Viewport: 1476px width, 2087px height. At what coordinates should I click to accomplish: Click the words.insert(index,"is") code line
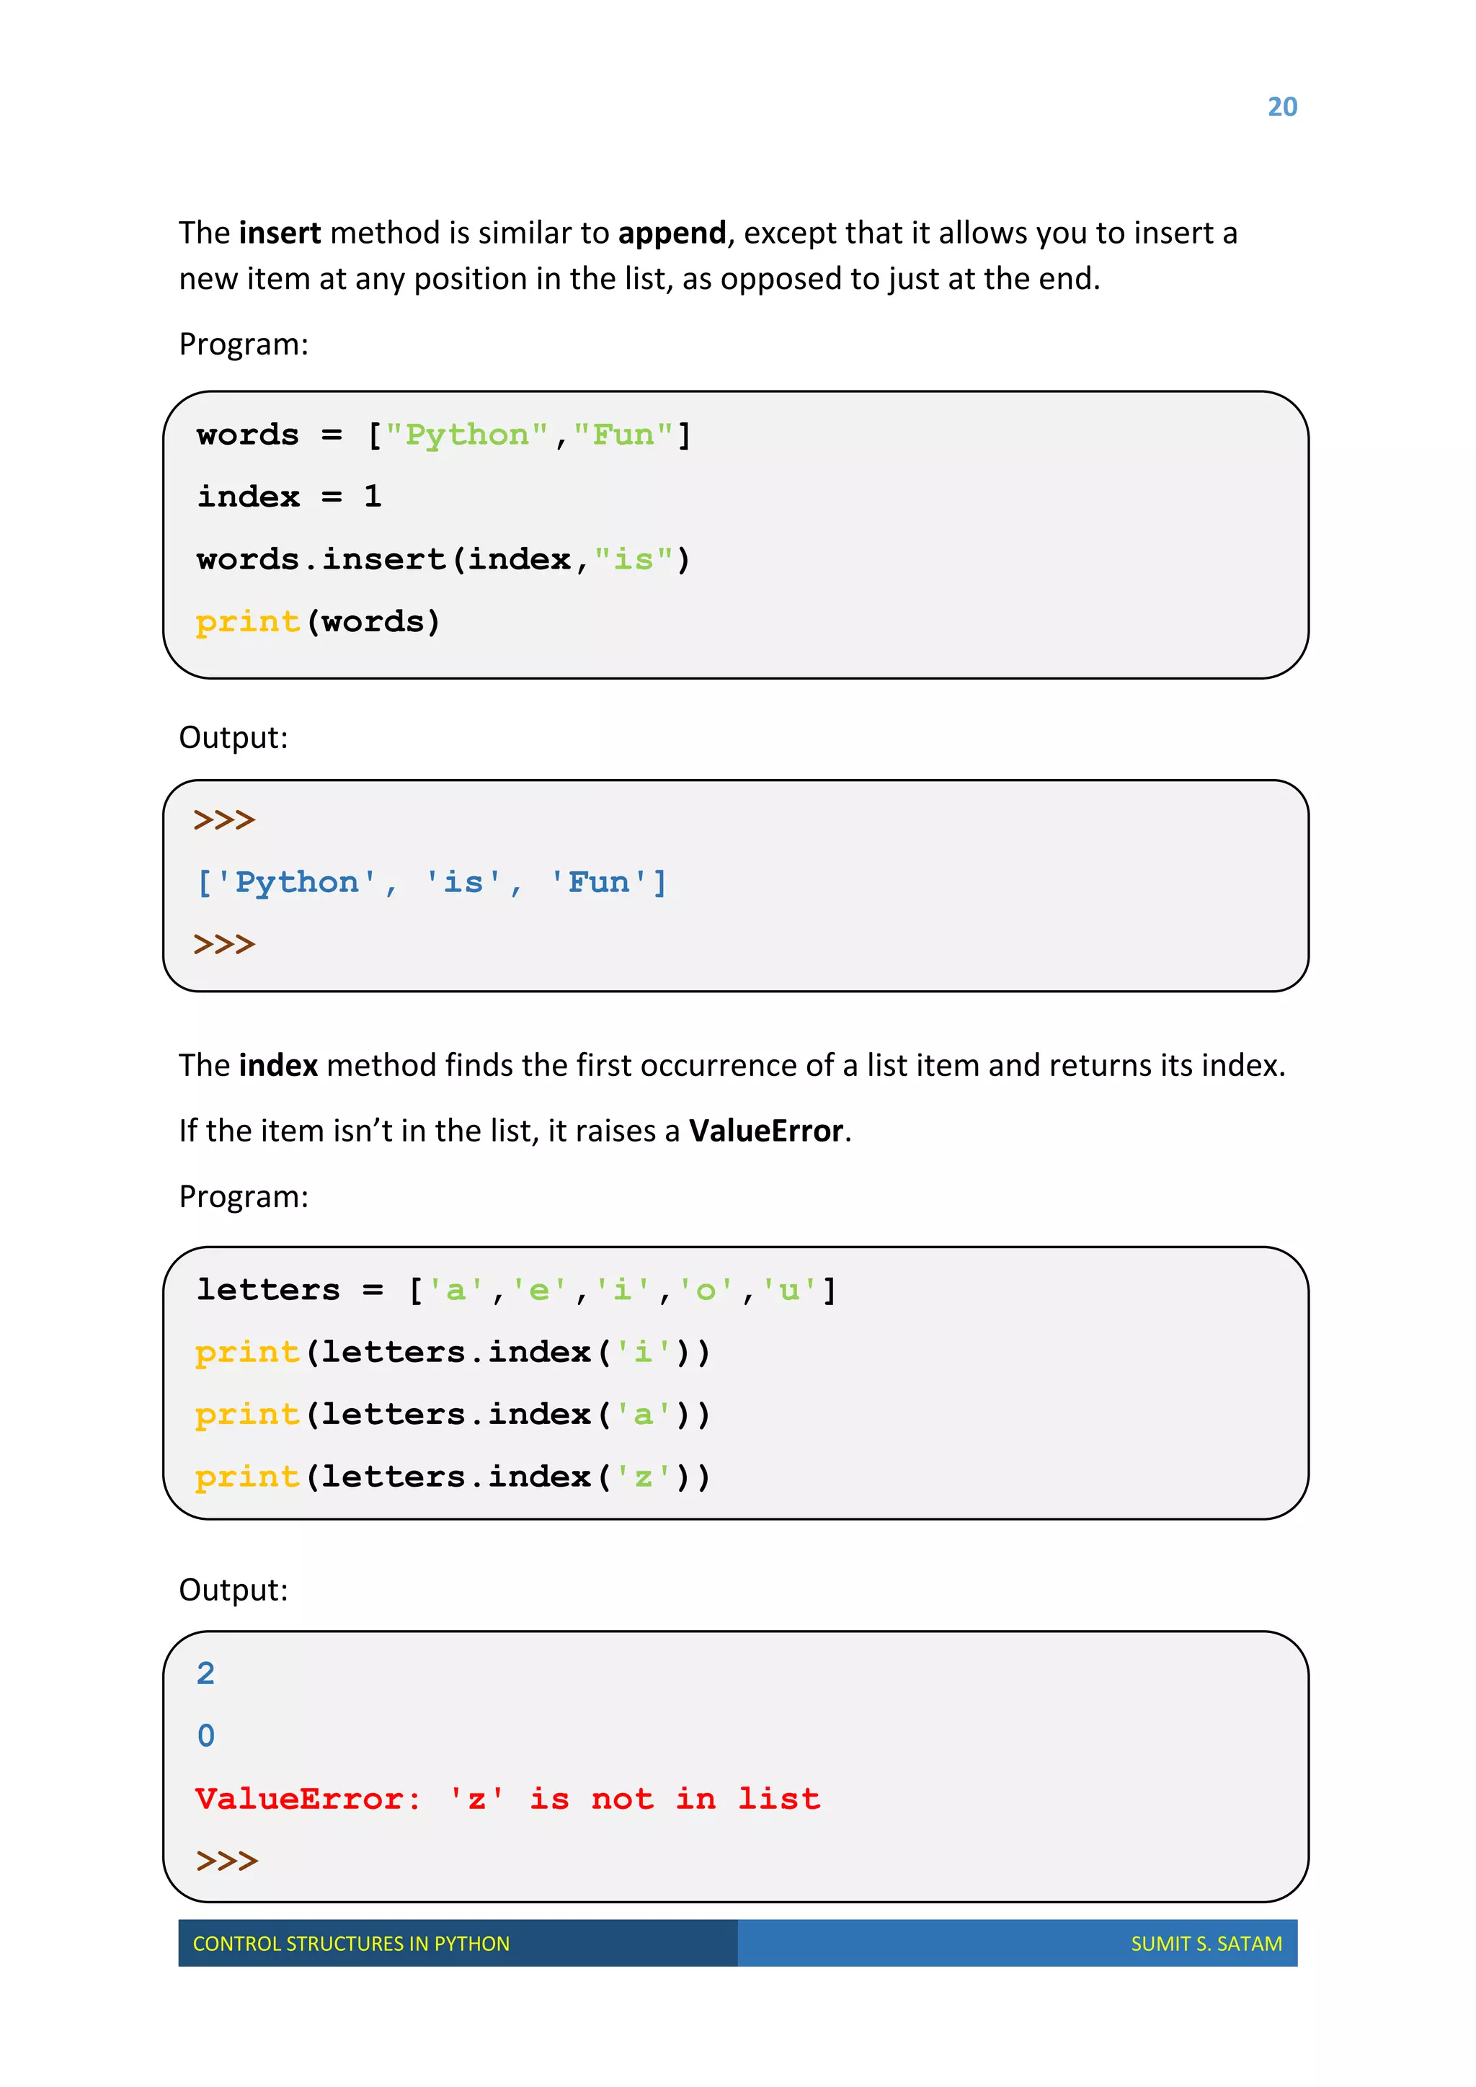point(443,560)
